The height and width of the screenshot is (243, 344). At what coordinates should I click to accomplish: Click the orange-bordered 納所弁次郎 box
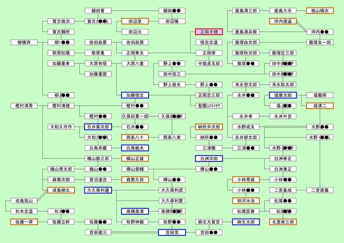(209, 127)
